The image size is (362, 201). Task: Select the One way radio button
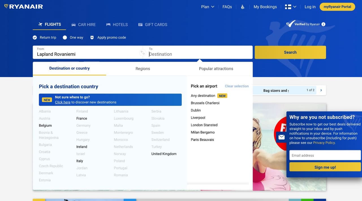(x=65, y=37)
